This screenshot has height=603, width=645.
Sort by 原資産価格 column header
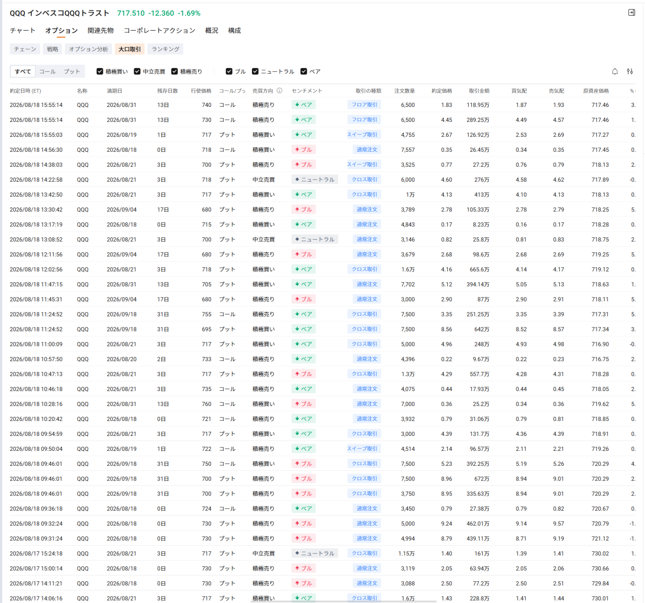point(596,91)
